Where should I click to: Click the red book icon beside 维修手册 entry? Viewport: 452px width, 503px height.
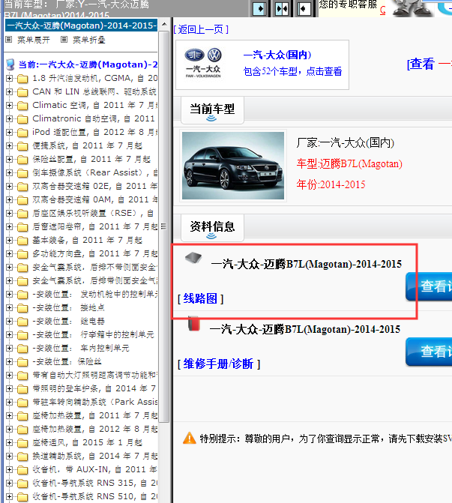point(193,323)
